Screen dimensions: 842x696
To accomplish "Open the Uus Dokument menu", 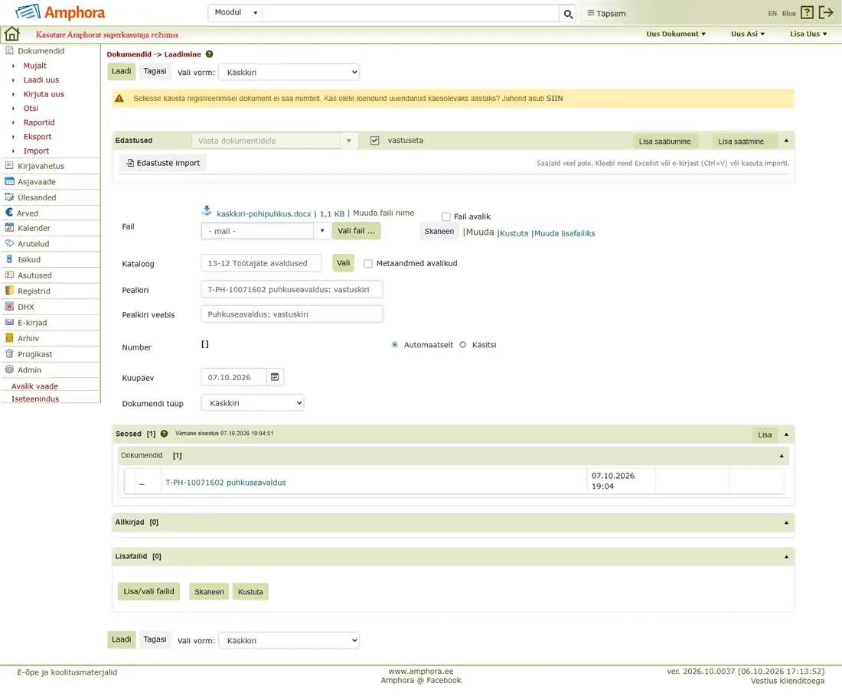I will click(676, 34).
